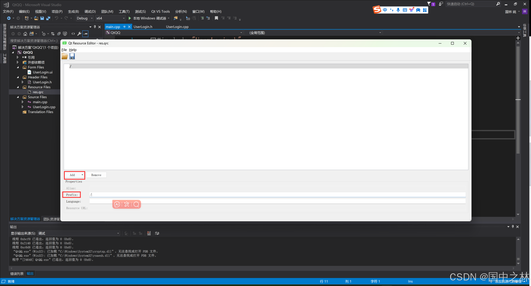Image resolution: width=531 pixels, height=286 pixels.
Task: Click the Sogou S logo icon
Action: (x=377, y=10)
